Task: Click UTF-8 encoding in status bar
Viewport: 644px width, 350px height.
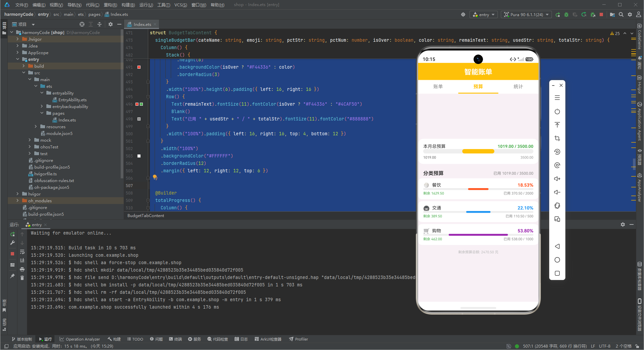Action: click(605, 346)
